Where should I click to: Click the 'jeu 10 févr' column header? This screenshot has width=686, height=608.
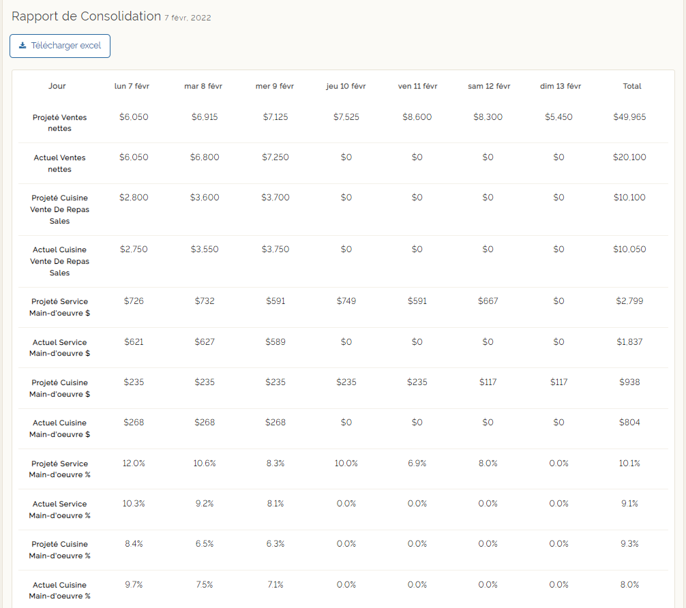click(x=346, y=86)
